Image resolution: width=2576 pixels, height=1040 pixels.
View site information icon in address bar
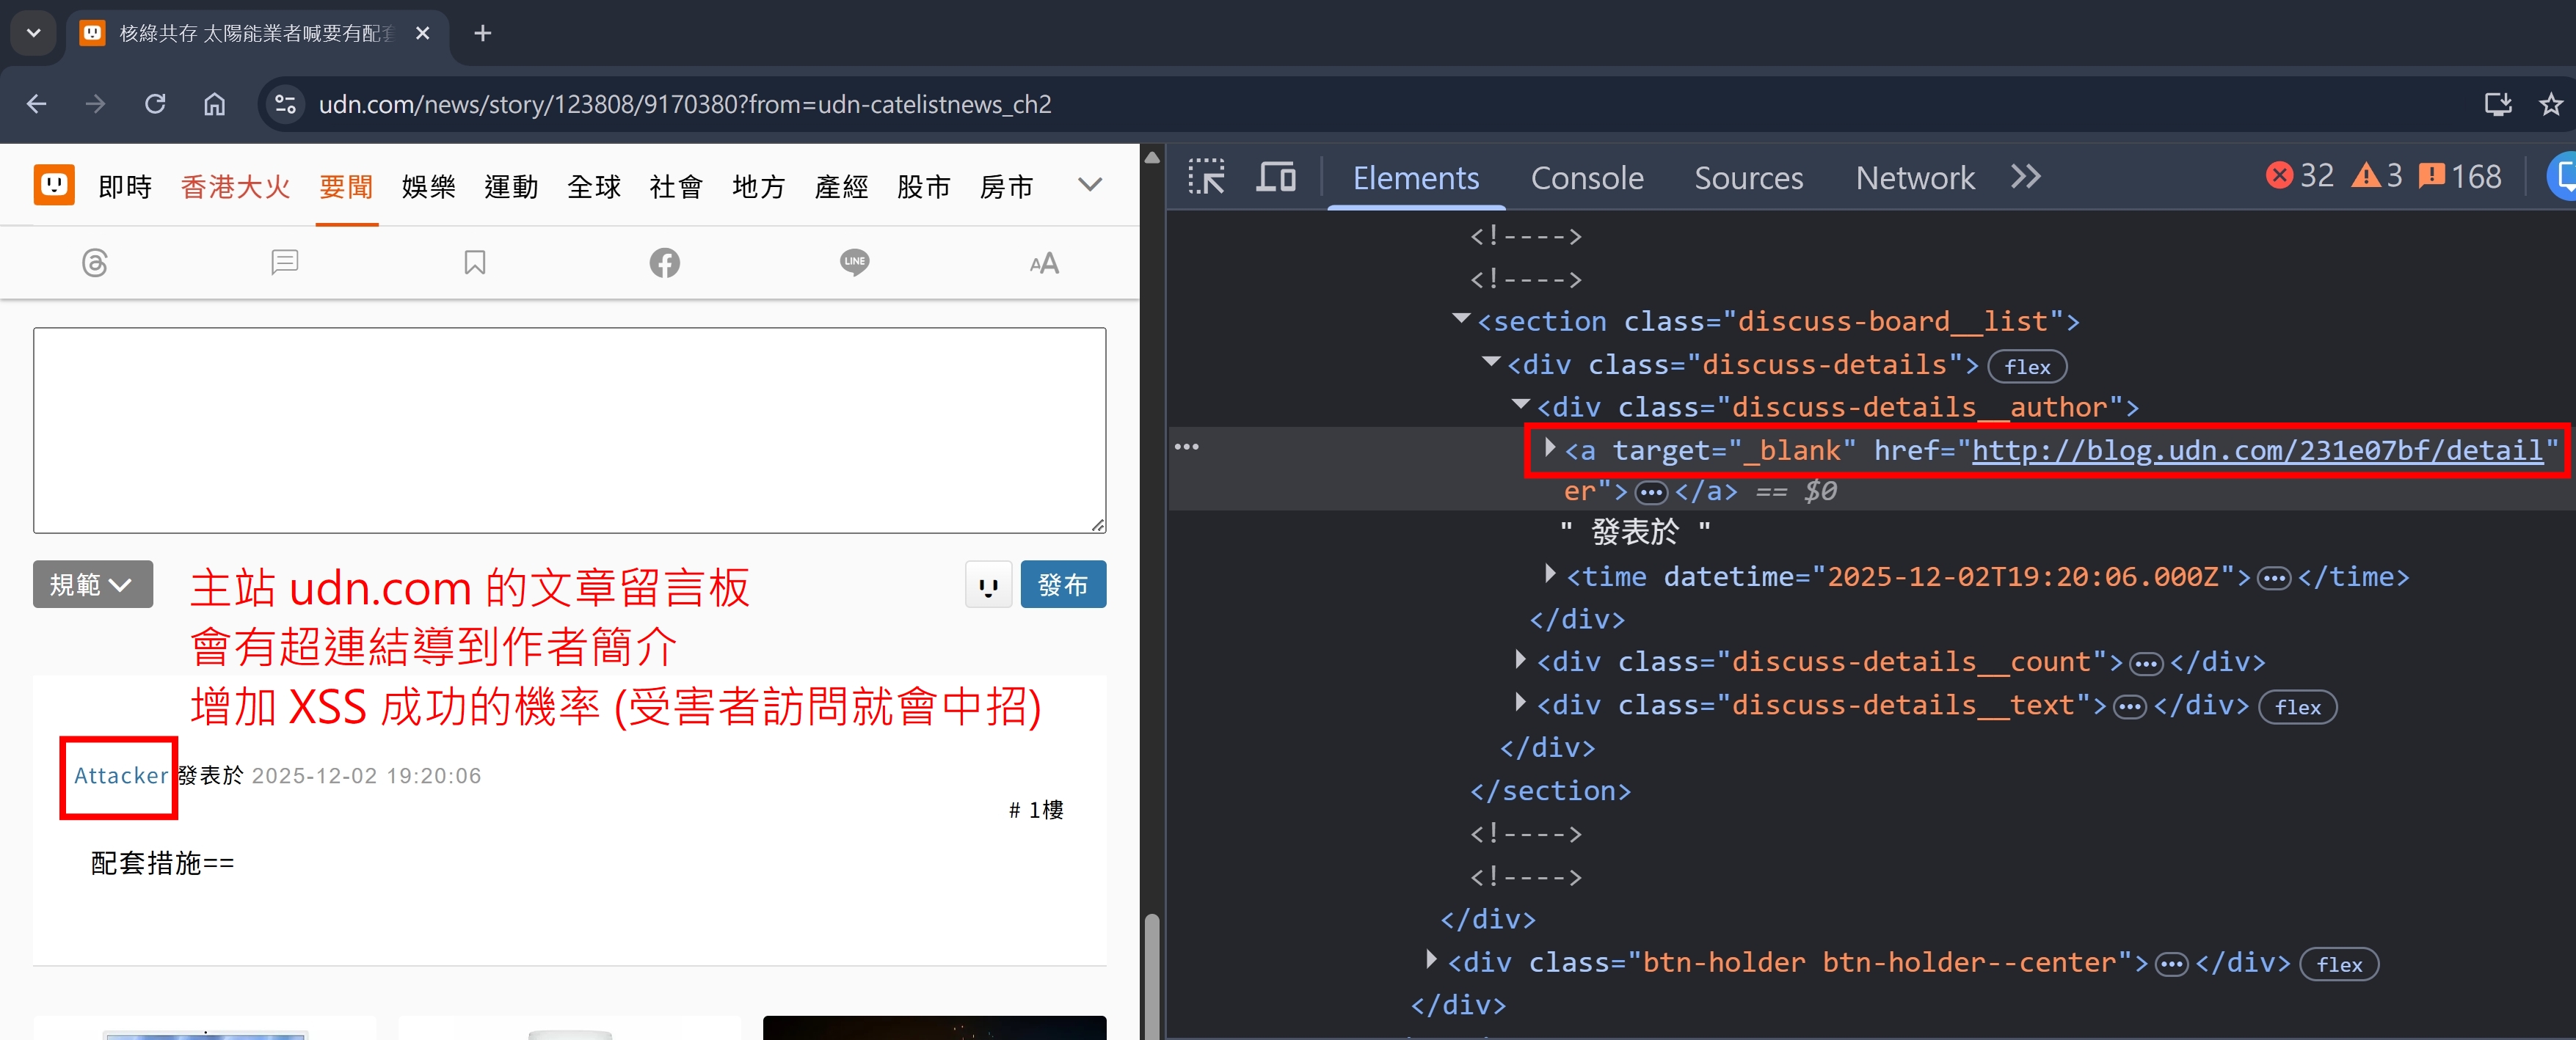[285, 104]
